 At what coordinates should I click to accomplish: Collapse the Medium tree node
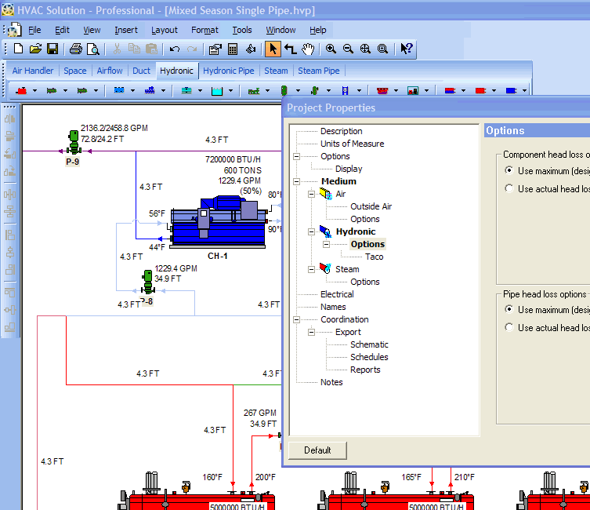click(296, 181)
